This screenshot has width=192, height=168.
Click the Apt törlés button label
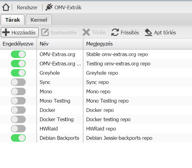[x=165, y=33]
